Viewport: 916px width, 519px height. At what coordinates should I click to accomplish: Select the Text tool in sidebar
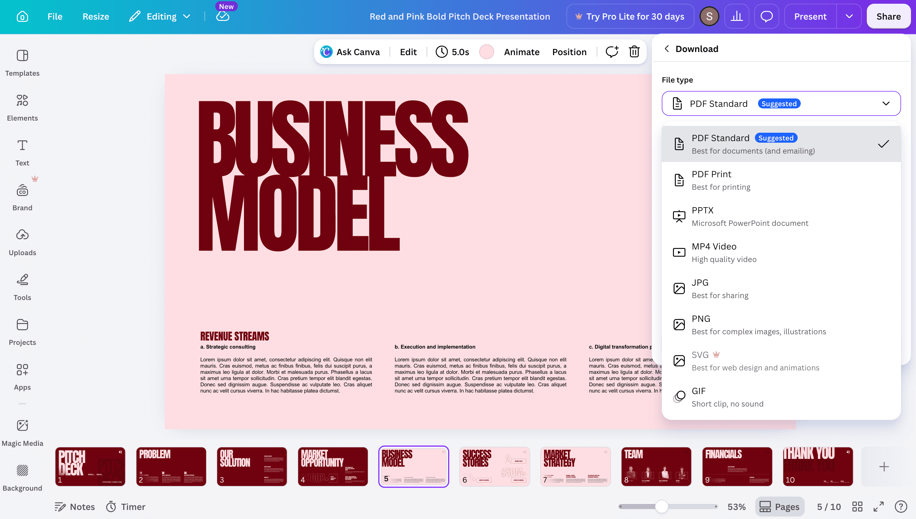pos(22,153)
